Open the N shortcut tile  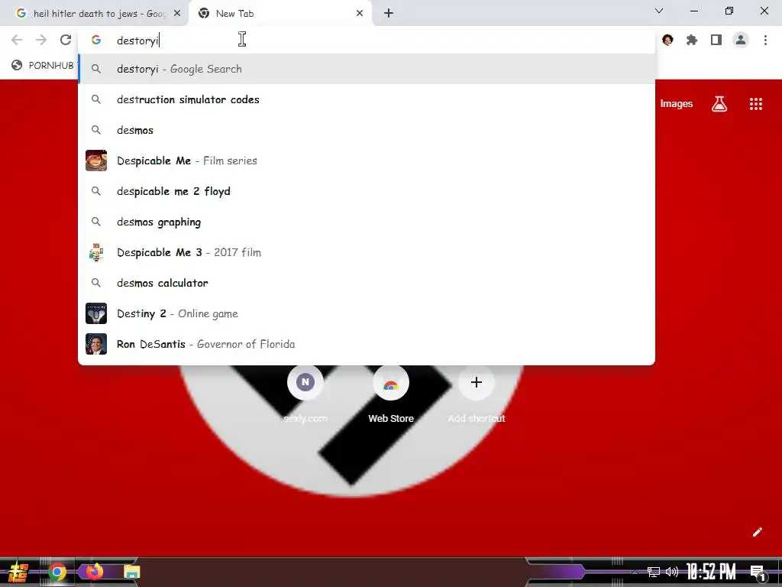(305, 383)
